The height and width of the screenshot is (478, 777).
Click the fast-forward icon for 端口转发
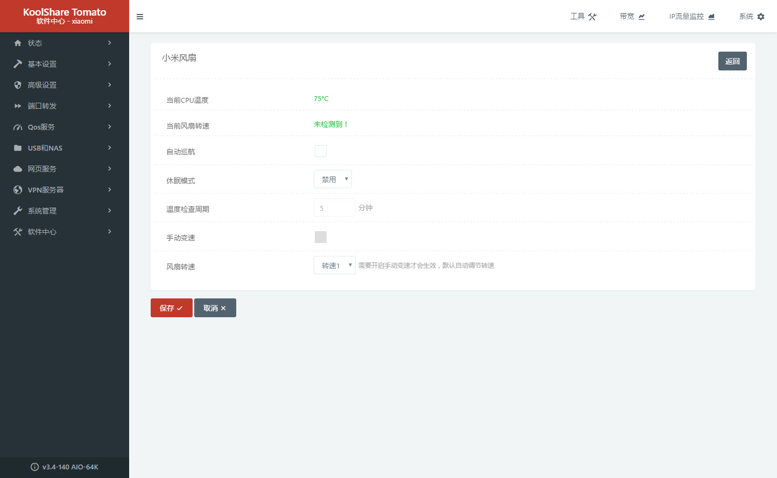tap(18, 106)
